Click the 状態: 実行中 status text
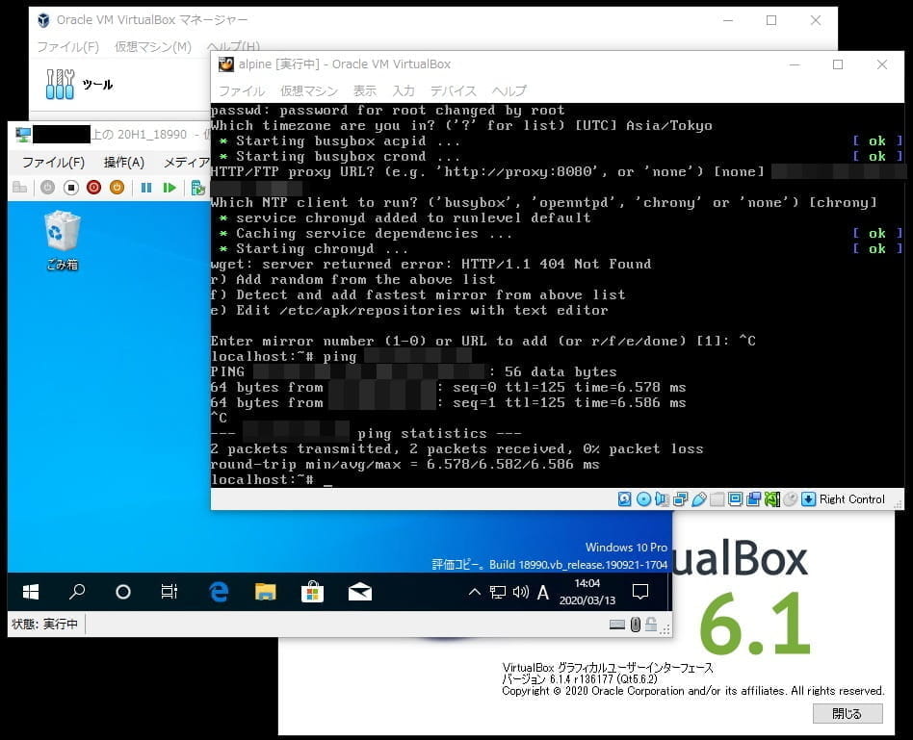913x740 pixels. click(44, 625)
